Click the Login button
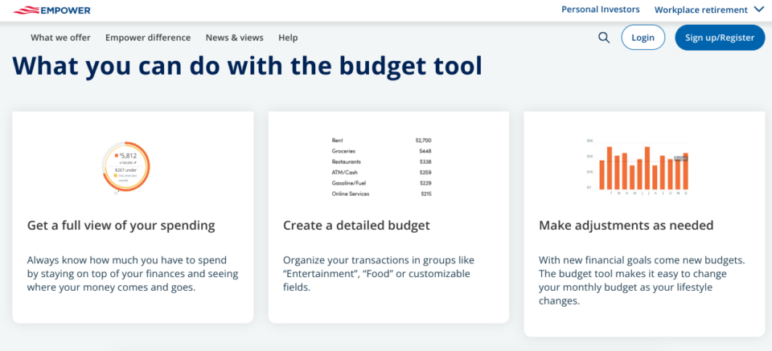Viewport: 772px width, 351px height. [x=643, y=38]
